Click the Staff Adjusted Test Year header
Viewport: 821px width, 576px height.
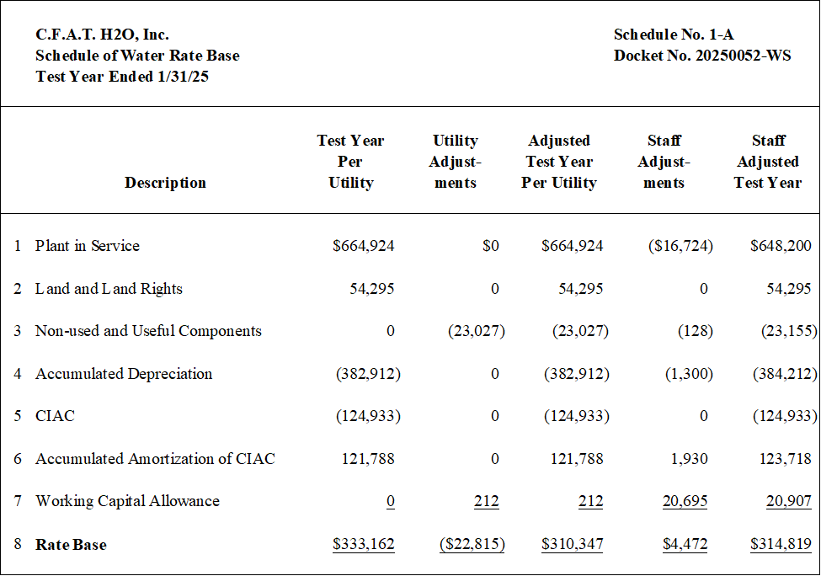(768, 162)
